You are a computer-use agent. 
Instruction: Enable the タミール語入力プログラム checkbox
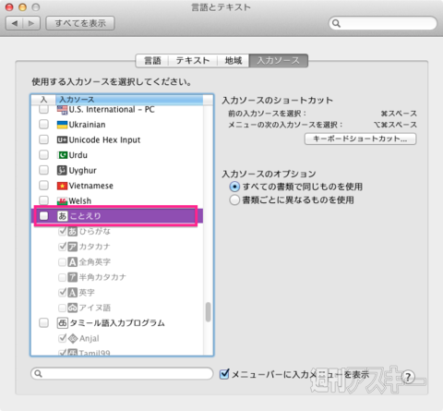[43, 323]
